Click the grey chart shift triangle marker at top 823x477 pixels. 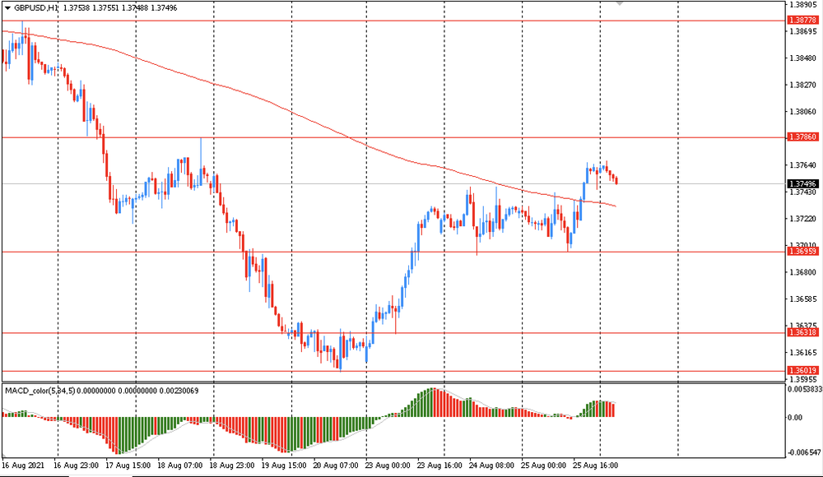click(620, 3)
